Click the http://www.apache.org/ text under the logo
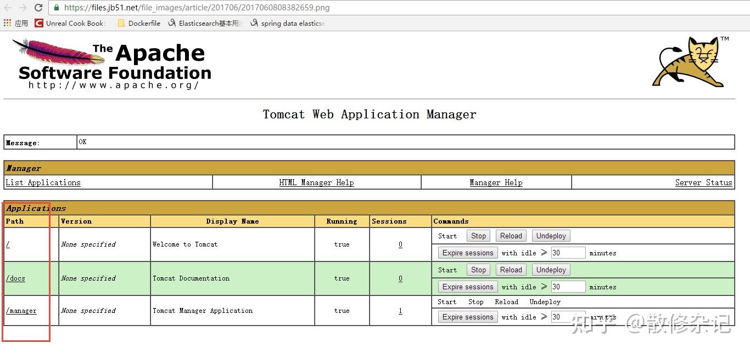This screenshot has height=354, width=750. pos(114,85)
